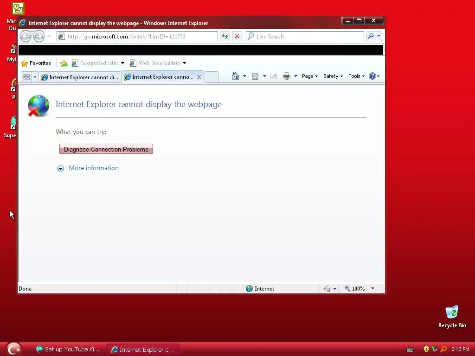Open the Tools menu
This screenshot has height=356, width=475.
356,76
